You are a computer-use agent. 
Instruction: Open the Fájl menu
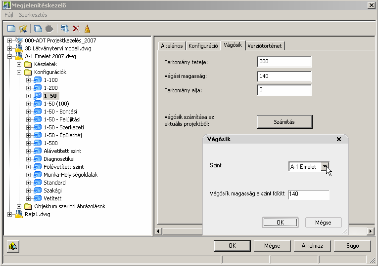click(9, 15)
